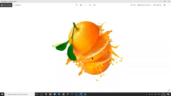Open the Action Center notifications
The height and width of the screenshot is (96, 171).
pos(168,94)
